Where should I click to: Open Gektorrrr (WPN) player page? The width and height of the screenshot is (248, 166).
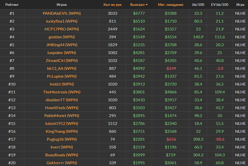(x=62, y=163)
